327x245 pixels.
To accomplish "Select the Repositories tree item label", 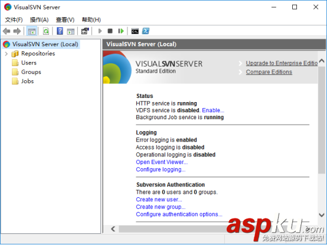I will click(x=38, y=54).
